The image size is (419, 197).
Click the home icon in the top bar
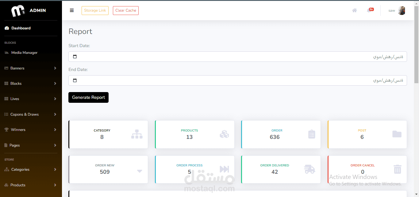[355, 10]
